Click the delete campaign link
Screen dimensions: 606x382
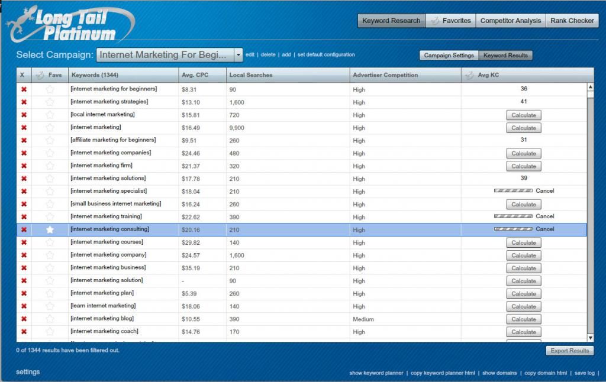tap(268, 54)
